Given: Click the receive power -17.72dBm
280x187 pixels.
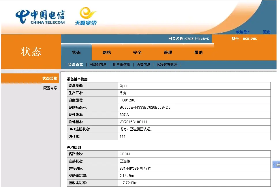Looking at the screenshot, I should 128,183.
